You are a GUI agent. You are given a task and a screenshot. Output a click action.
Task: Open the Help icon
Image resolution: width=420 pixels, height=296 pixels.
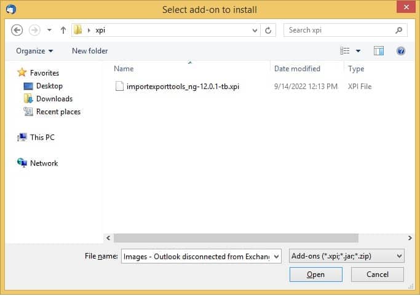click(x=401, y=51)
